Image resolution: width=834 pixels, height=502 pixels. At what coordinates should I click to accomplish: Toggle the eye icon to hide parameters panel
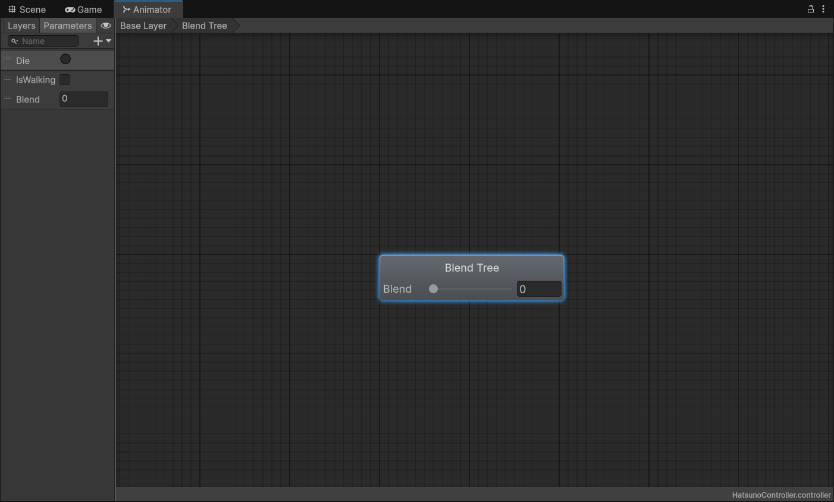tap(105, 26)
